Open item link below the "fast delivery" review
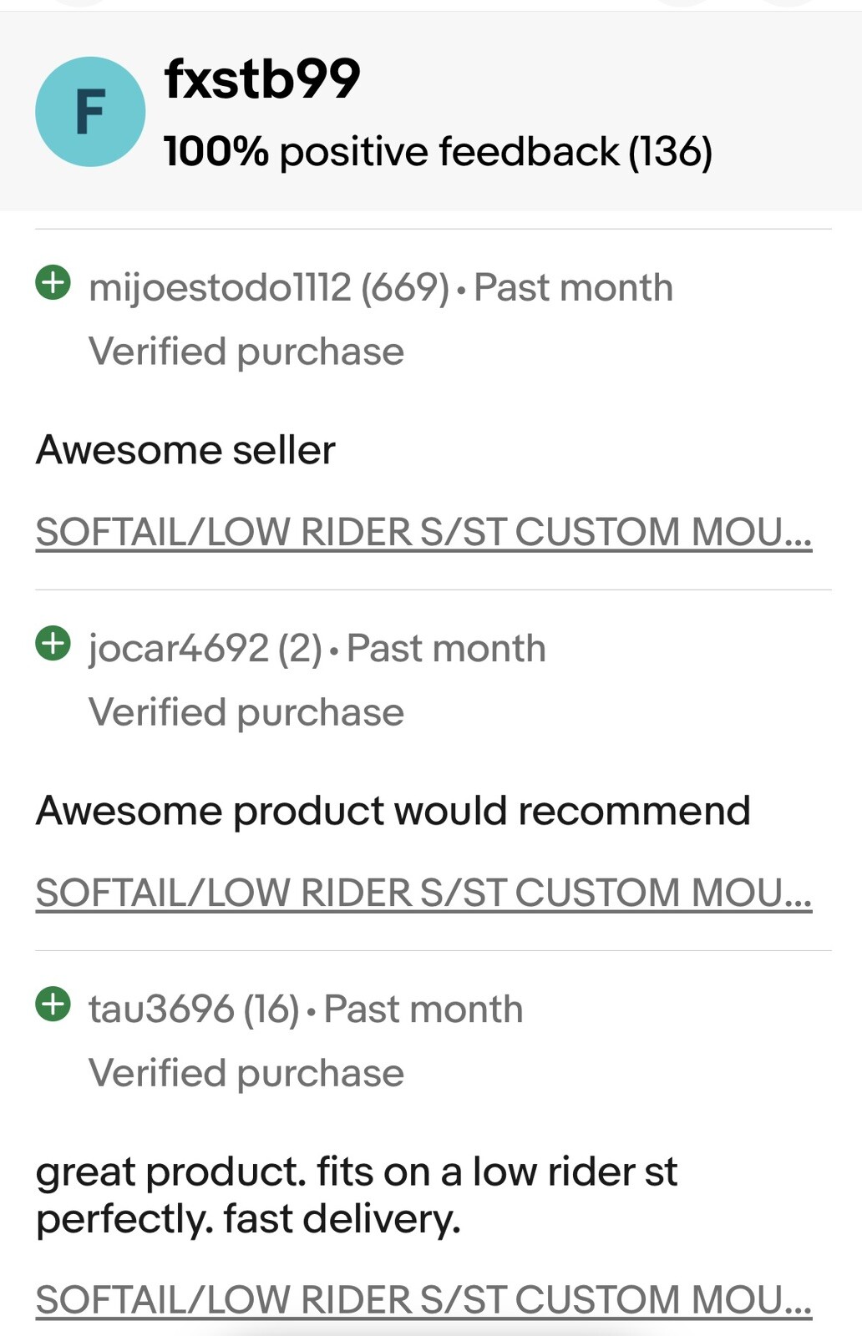862x1336 pixels. [x=423, y=1300]
